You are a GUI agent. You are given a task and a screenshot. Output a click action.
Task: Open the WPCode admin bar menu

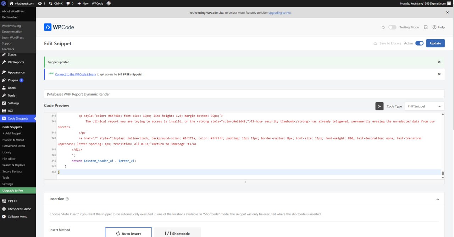pos(97,3)
